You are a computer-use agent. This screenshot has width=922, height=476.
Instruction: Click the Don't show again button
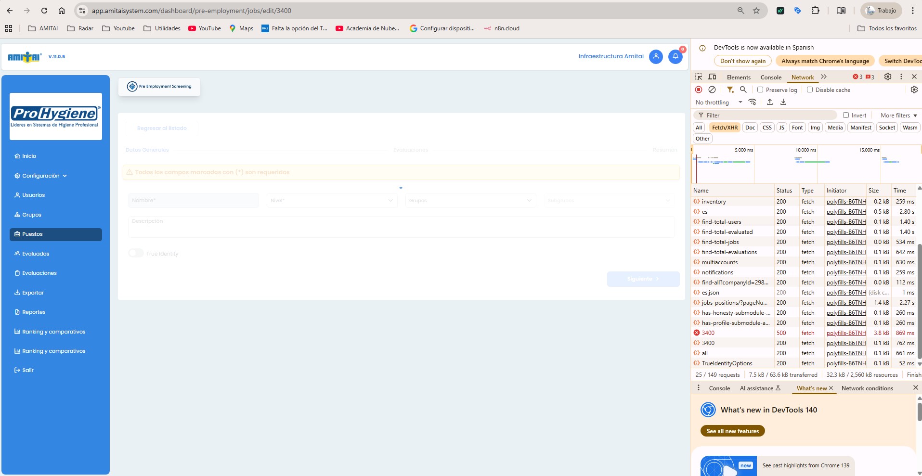[742, 61]
